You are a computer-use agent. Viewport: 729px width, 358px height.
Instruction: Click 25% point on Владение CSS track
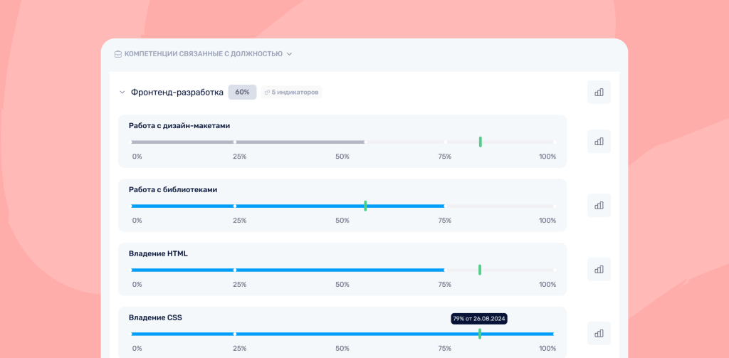click(235, 334)
